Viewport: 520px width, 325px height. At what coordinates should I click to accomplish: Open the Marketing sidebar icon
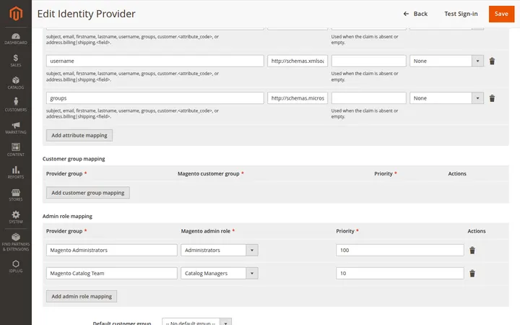(x=16, y=128)
